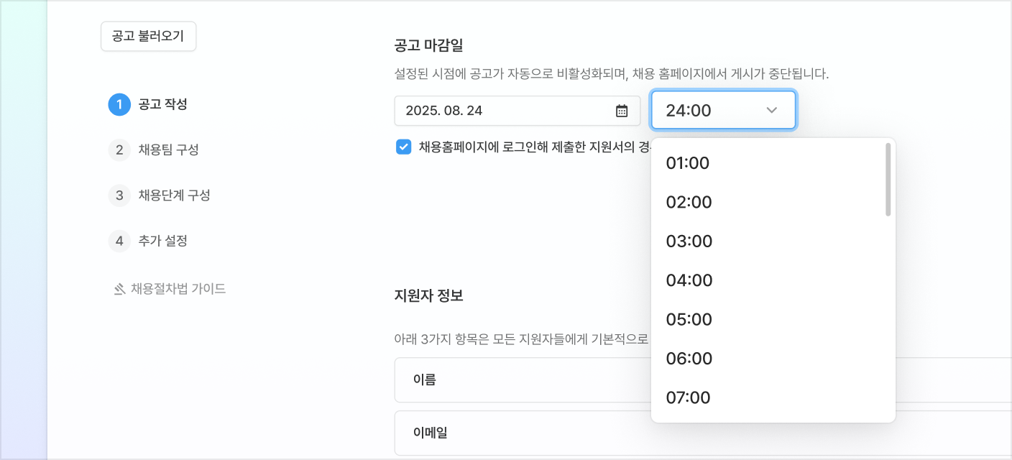
Task: Choose the 06:00 option
Action: click(x=689, y=358)
